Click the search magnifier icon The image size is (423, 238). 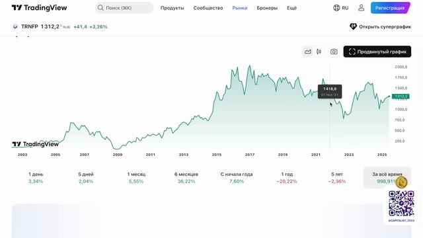pos(100,8)
